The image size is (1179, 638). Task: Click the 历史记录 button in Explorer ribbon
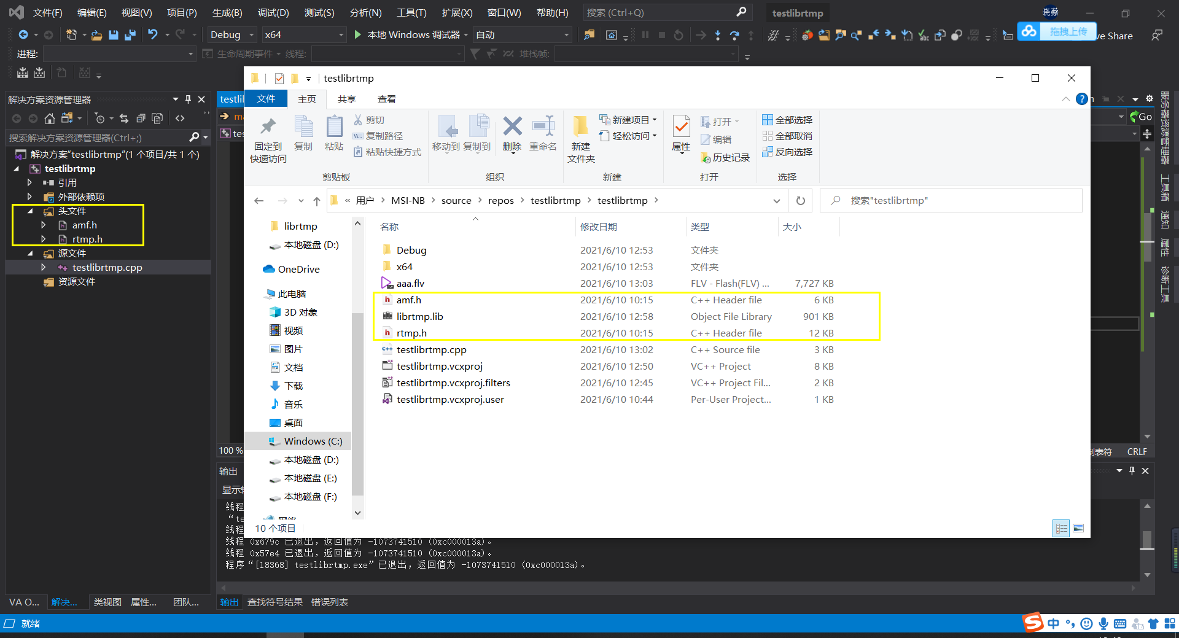click(x=726, y=157)
